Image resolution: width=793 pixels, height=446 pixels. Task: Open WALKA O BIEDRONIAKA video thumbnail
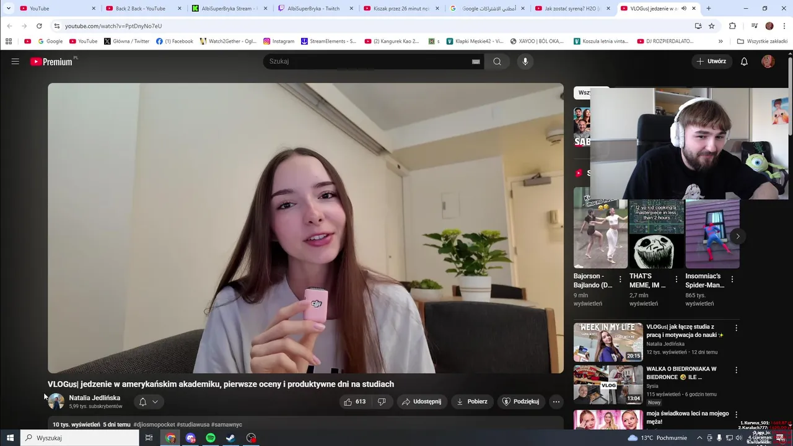608,384
